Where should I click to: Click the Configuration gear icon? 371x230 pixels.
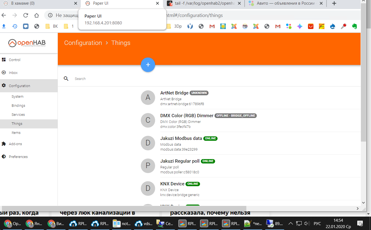coord(4,85)
